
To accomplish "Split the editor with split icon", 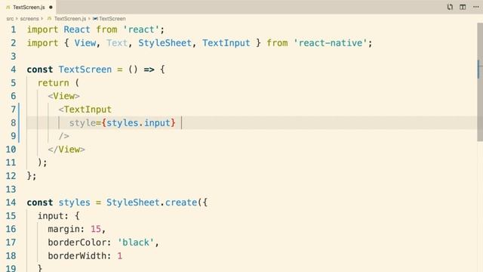I will coord(463,7).
